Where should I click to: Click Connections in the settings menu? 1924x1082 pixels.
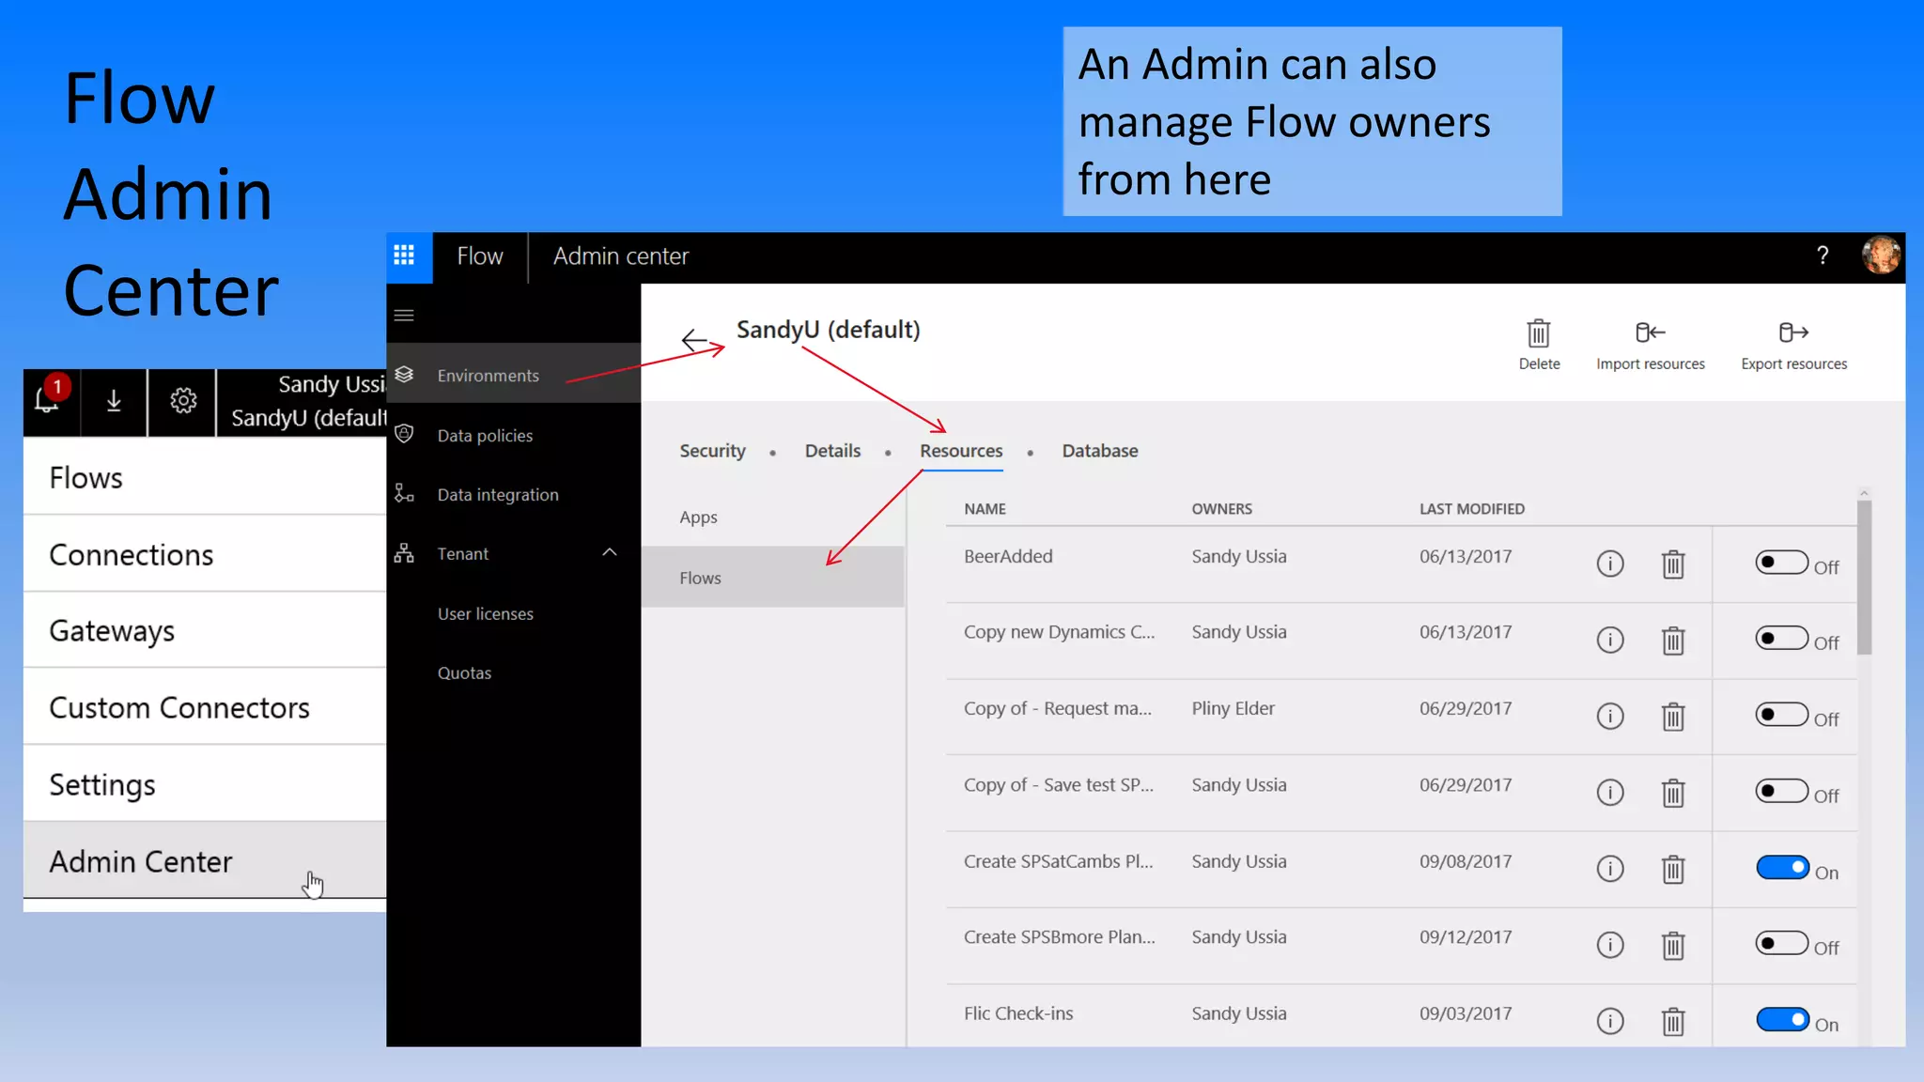[205, 555]
